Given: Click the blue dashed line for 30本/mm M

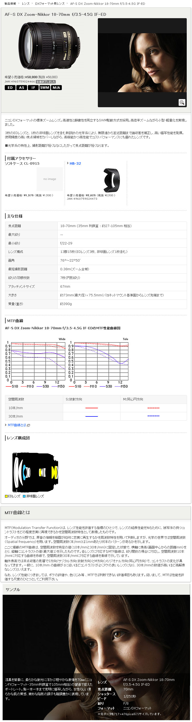Looking at the screenshot, I should coord(153,416).
